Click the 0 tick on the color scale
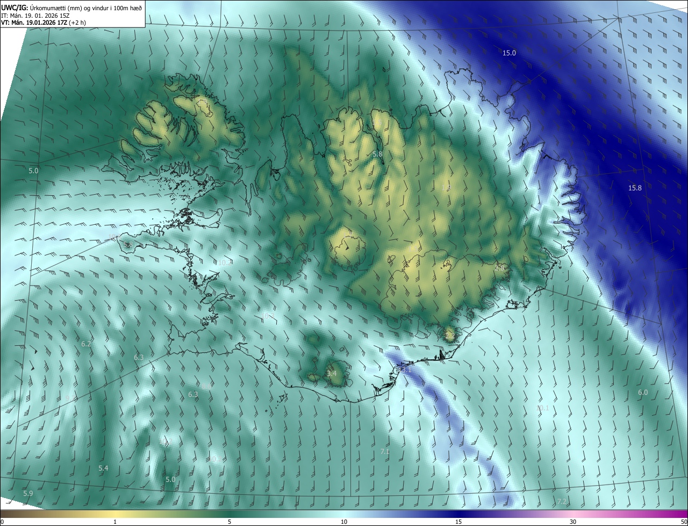Viewport: 688px width, 526px height. (2, 522)
